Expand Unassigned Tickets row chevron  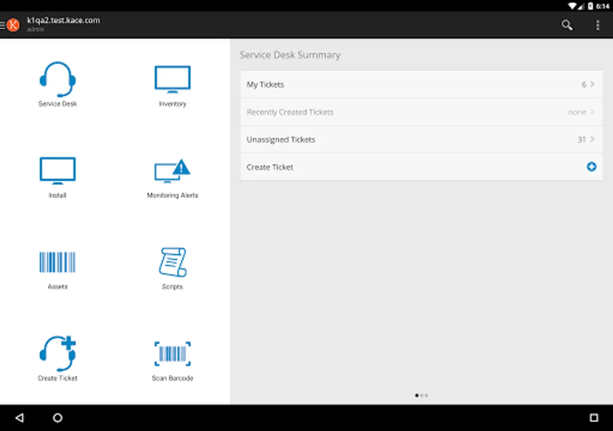click(x=592, y=139)
